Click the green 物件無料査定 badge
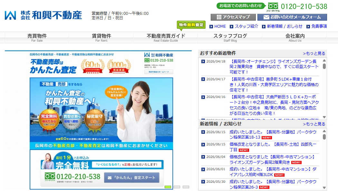The width and height of the screenshot is (338, 196). tap(191, 25)
